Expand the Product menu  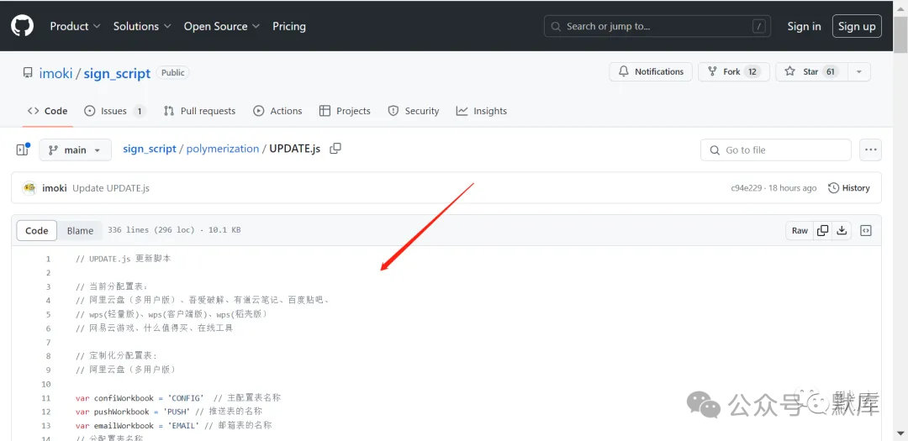pyautogui.click(x=76, y=26)
